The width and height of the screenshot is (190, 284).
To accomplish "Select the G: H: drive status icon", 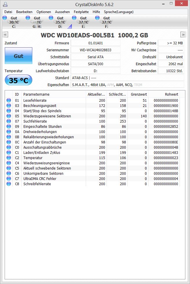I will tap(28, 18).
